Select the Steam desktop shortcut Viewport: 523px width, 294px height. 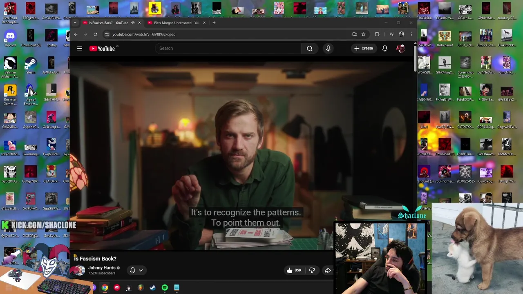pyautogui.click(x=31, y=65)
